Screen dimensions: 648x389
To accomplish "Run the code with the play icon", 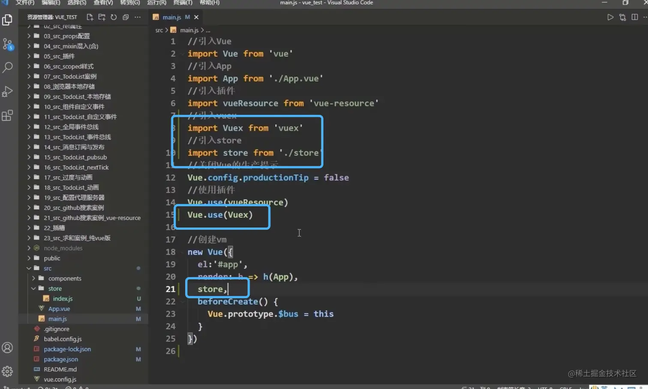I will tap(610, 17).
